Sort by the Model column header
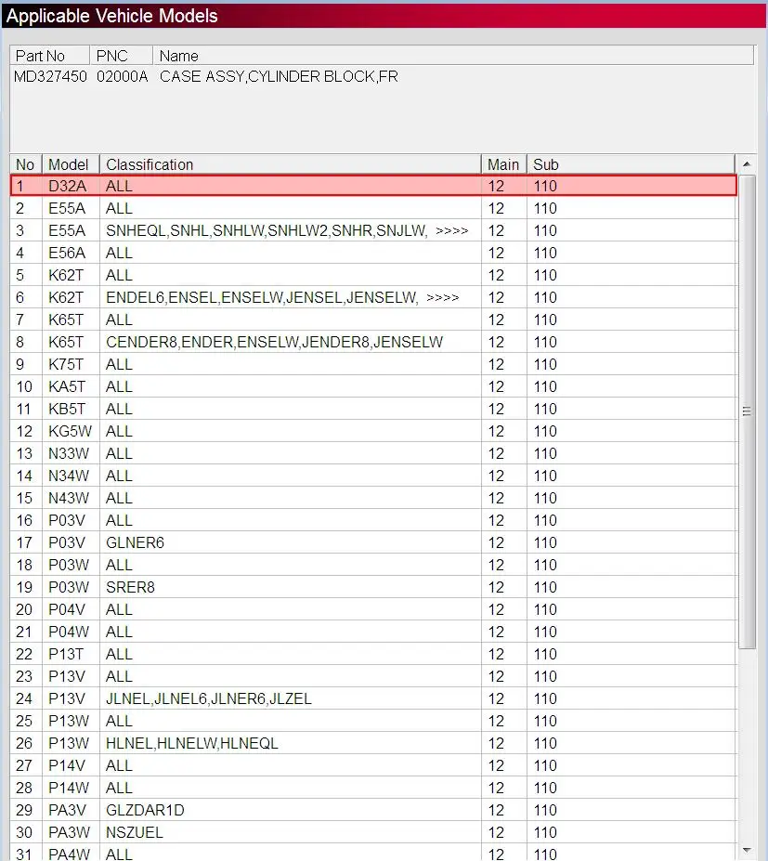The image size is (768, 861). tap(71, 164)
